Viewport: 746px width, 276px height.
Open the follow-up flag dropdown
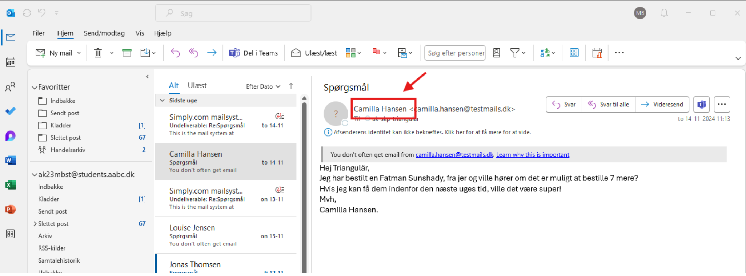point(385,53)
